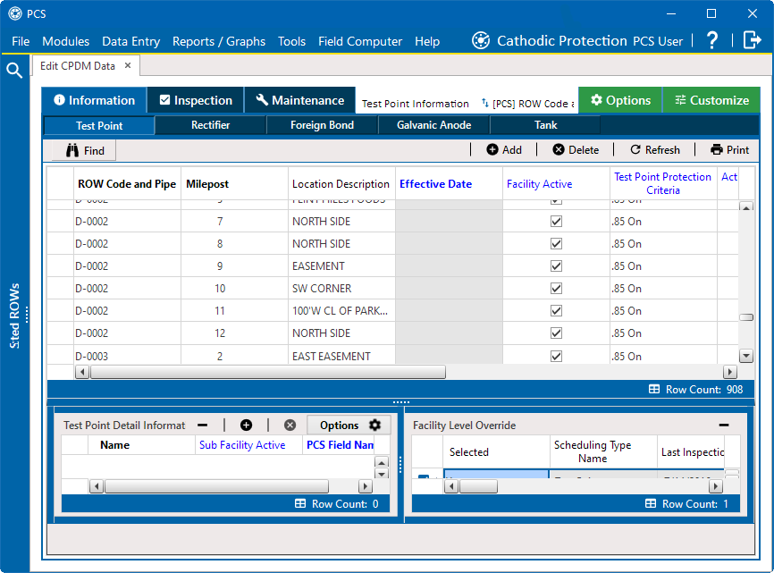Click the search magnifier icon in the sidebar
Screen dimensions: 774x573
tap(14, 71)
